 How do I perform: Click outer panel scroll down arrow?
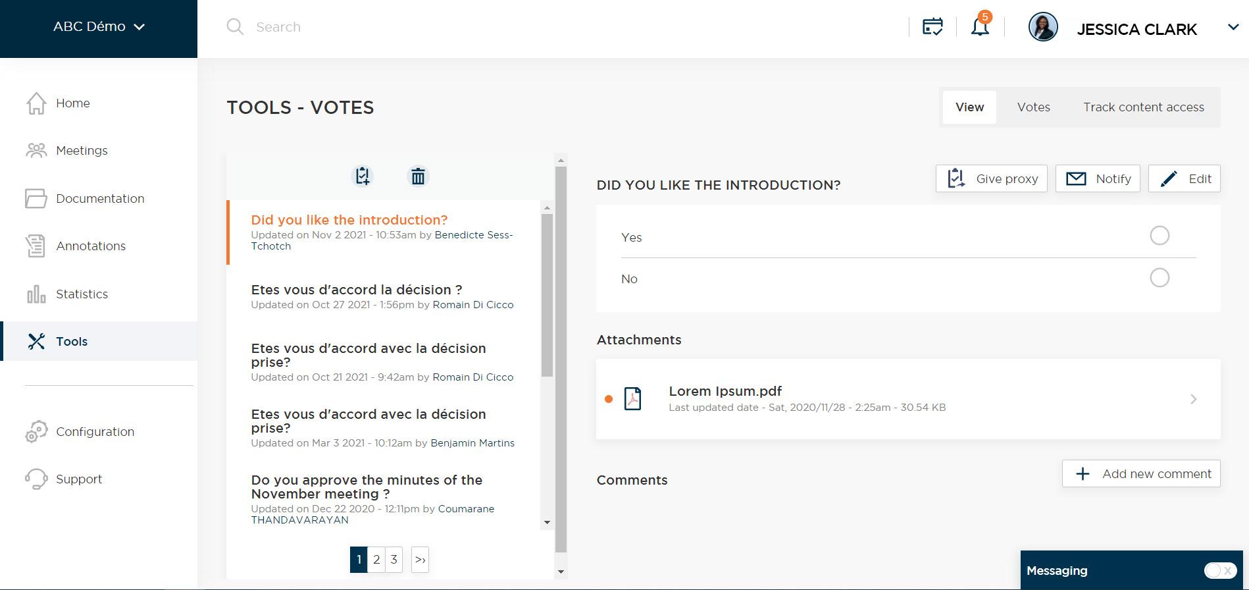(561, 572)
